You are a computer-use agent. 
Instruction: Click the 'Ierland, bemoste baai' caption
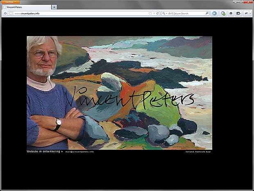point(198,152)
